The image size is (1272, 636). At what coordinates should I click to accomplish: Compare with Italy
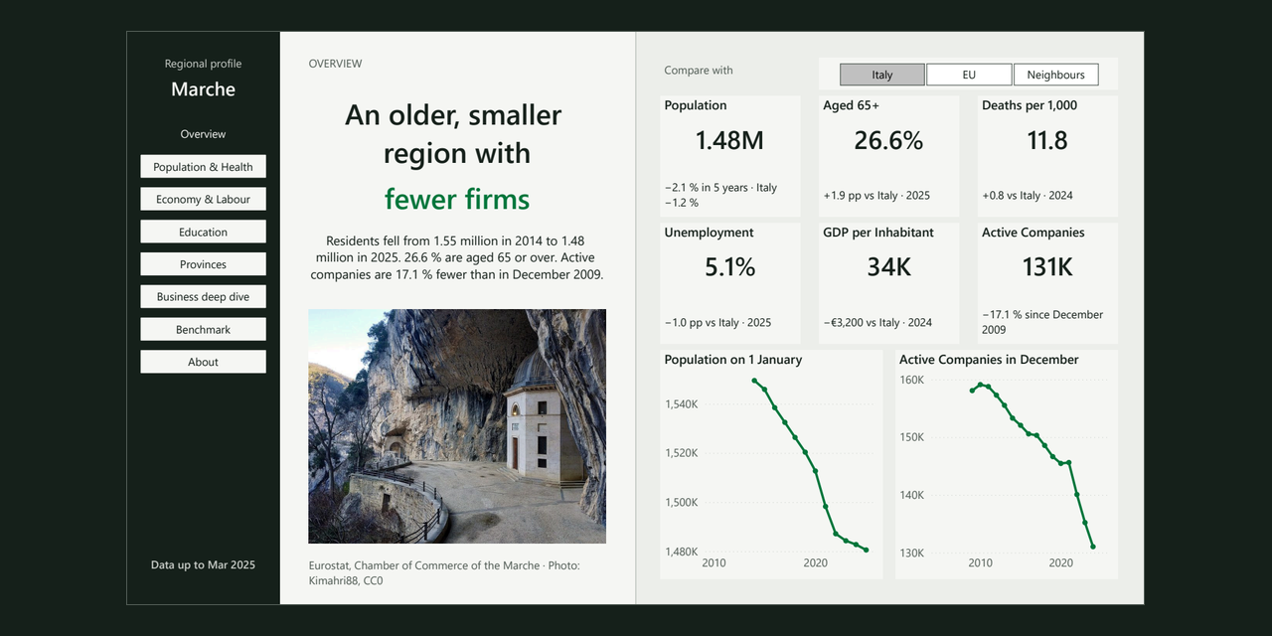[x=882, y=75]
